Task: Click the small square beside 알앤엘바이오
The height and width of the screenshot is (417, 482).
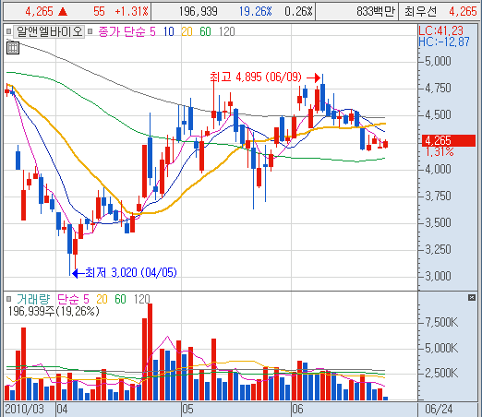Action: [x=8, y=31]
